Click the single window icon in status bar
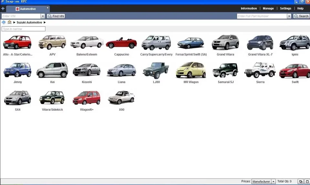 point(307,181)
